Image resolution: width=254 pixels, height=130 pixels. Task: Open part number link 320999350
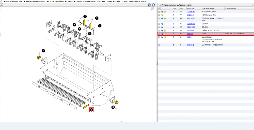pyautogui.click(x=191, y=12)
